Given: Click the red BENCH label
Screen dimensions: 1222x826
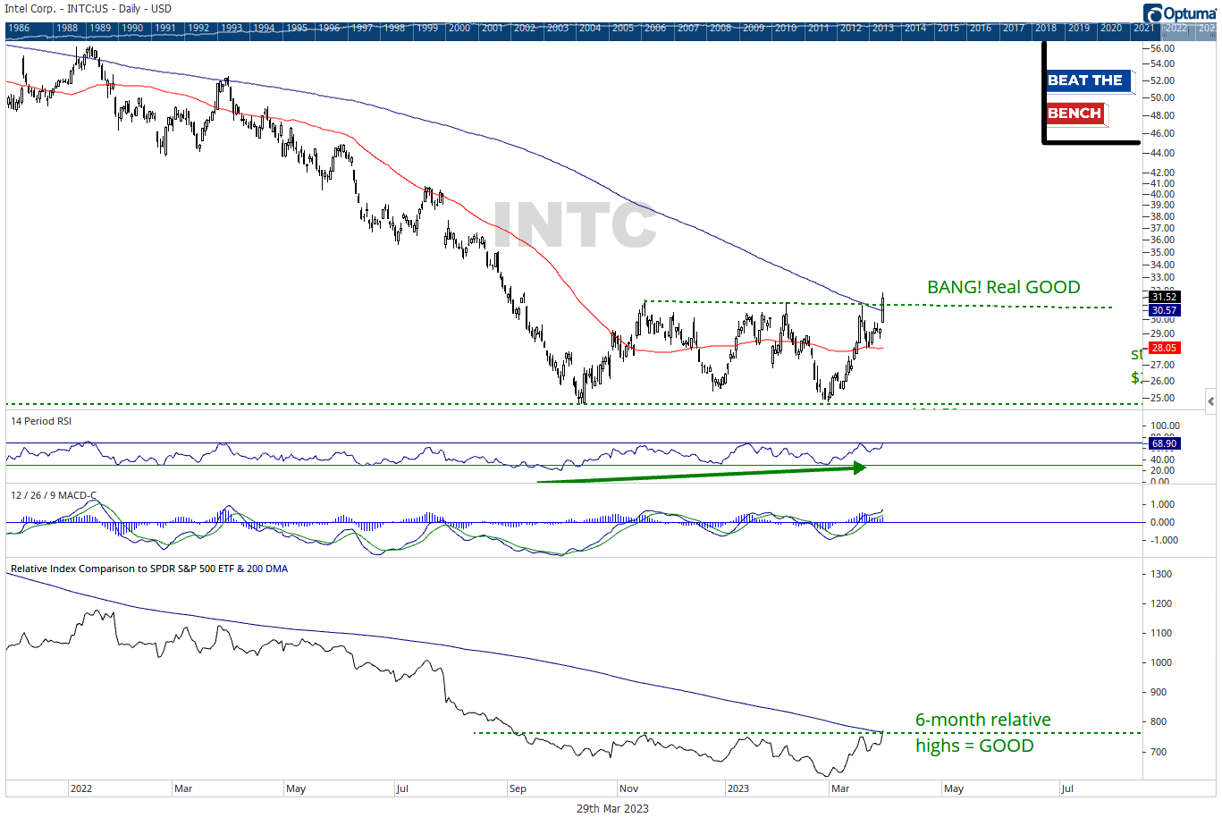Looking at the screenshot, I should click(x=1075, y=114).
